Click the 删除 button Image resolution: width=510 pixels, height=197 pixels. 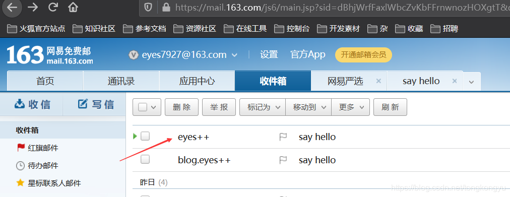(x=182, y=107)
